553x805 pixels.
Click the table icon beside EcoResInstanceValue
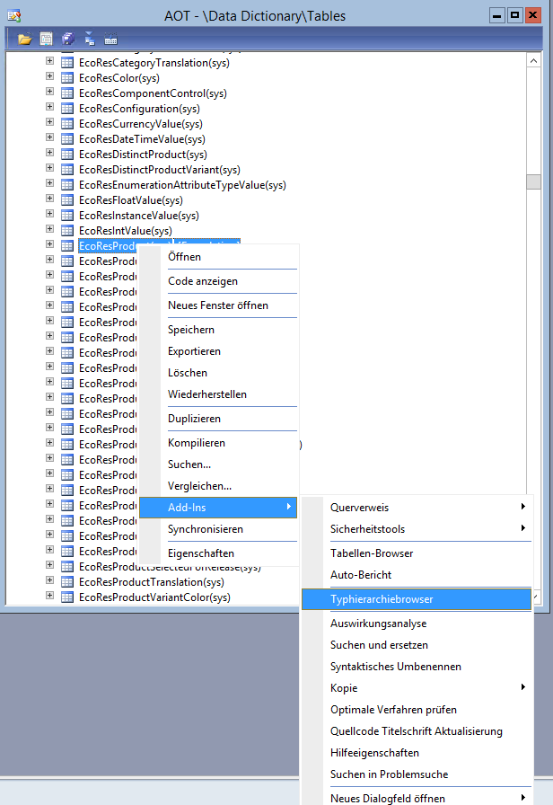(67, 216)
